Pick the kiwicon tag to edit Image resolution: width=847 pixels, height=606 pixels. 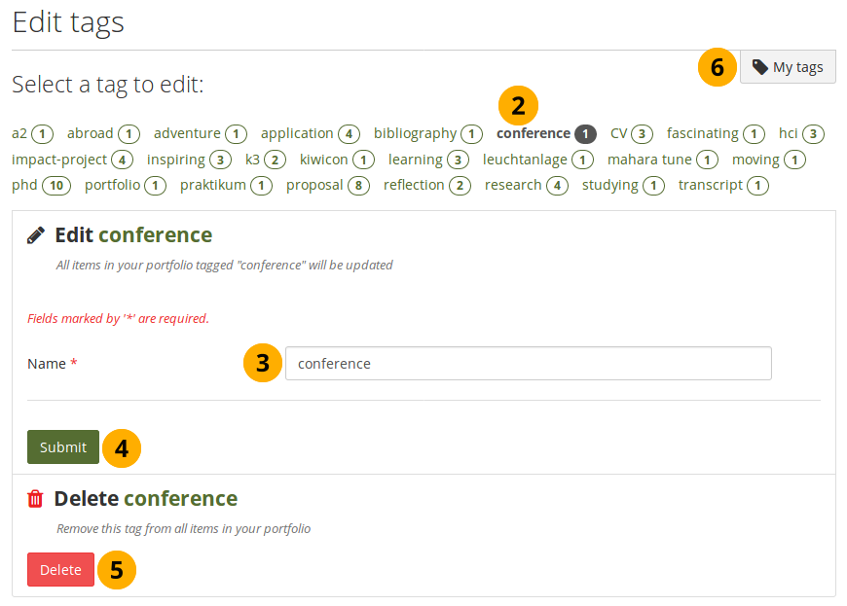[x=324, y=160]
